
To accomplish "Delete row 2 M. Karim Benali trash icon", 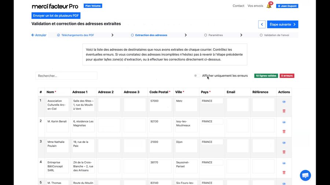I will (x=284, y=132).
